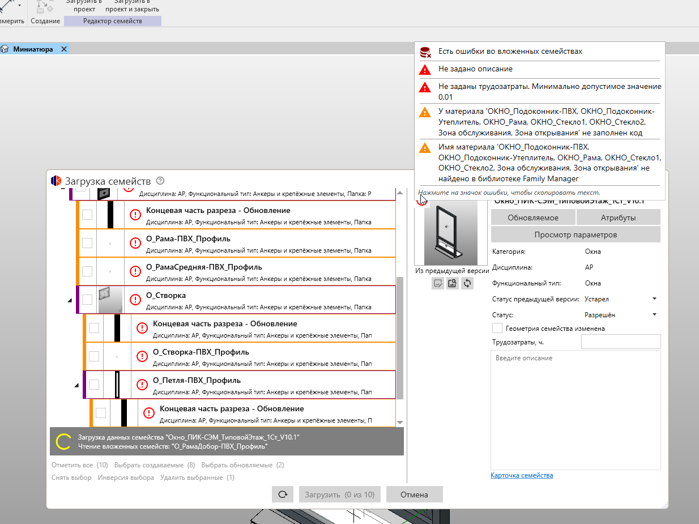
Task: Click the help icon beside Загрузка семейств title
Action: [160, 181]
